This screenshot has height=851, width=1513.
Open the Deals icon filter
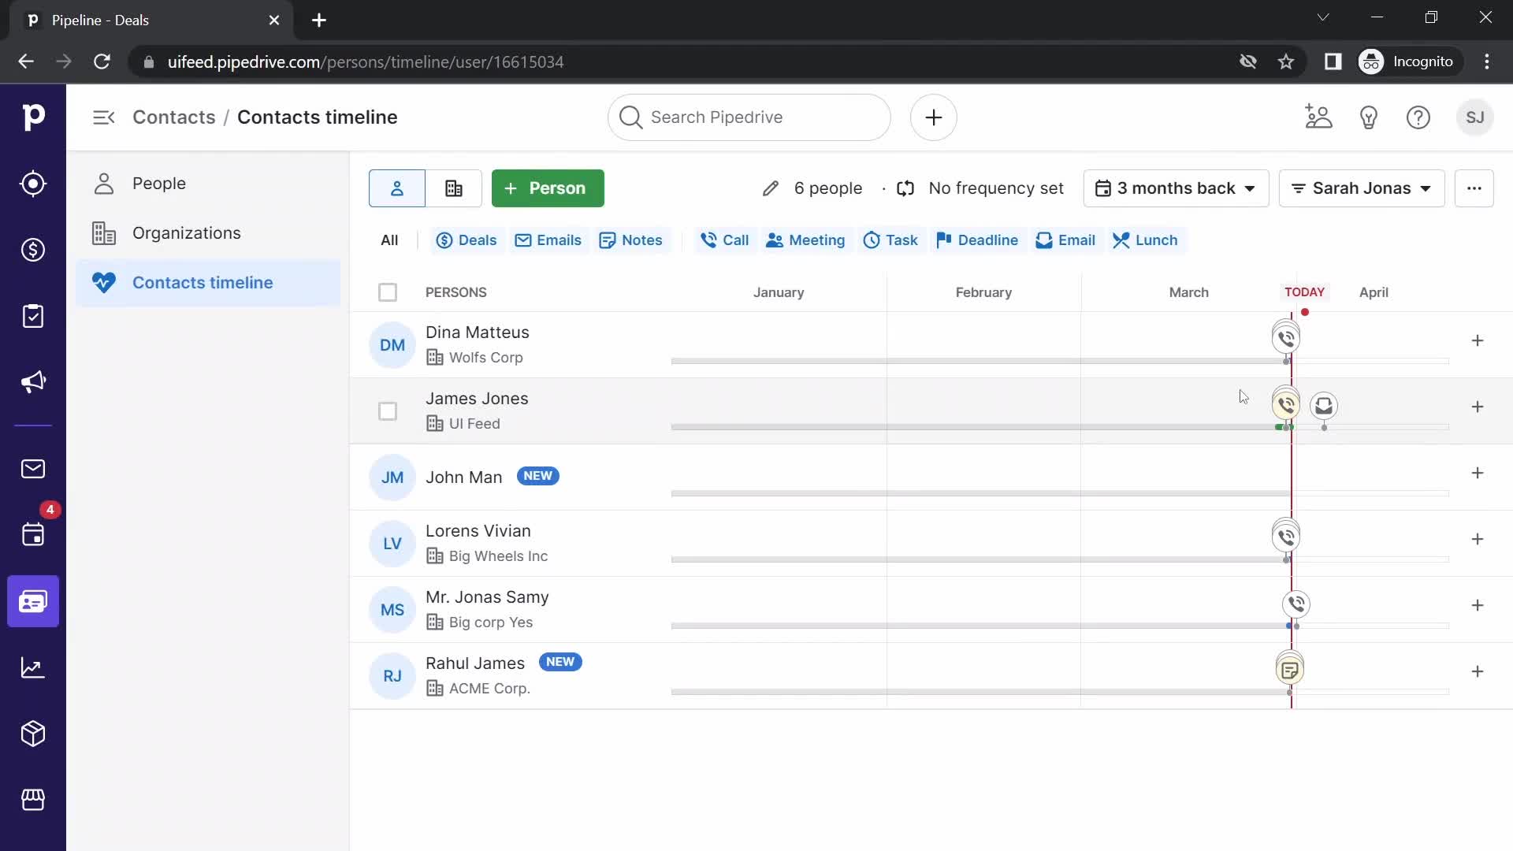(x=466, y=240)
